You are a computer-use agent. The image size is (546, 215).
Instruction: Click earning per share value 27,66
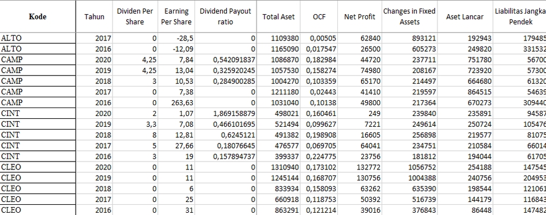tap(176, 146)
